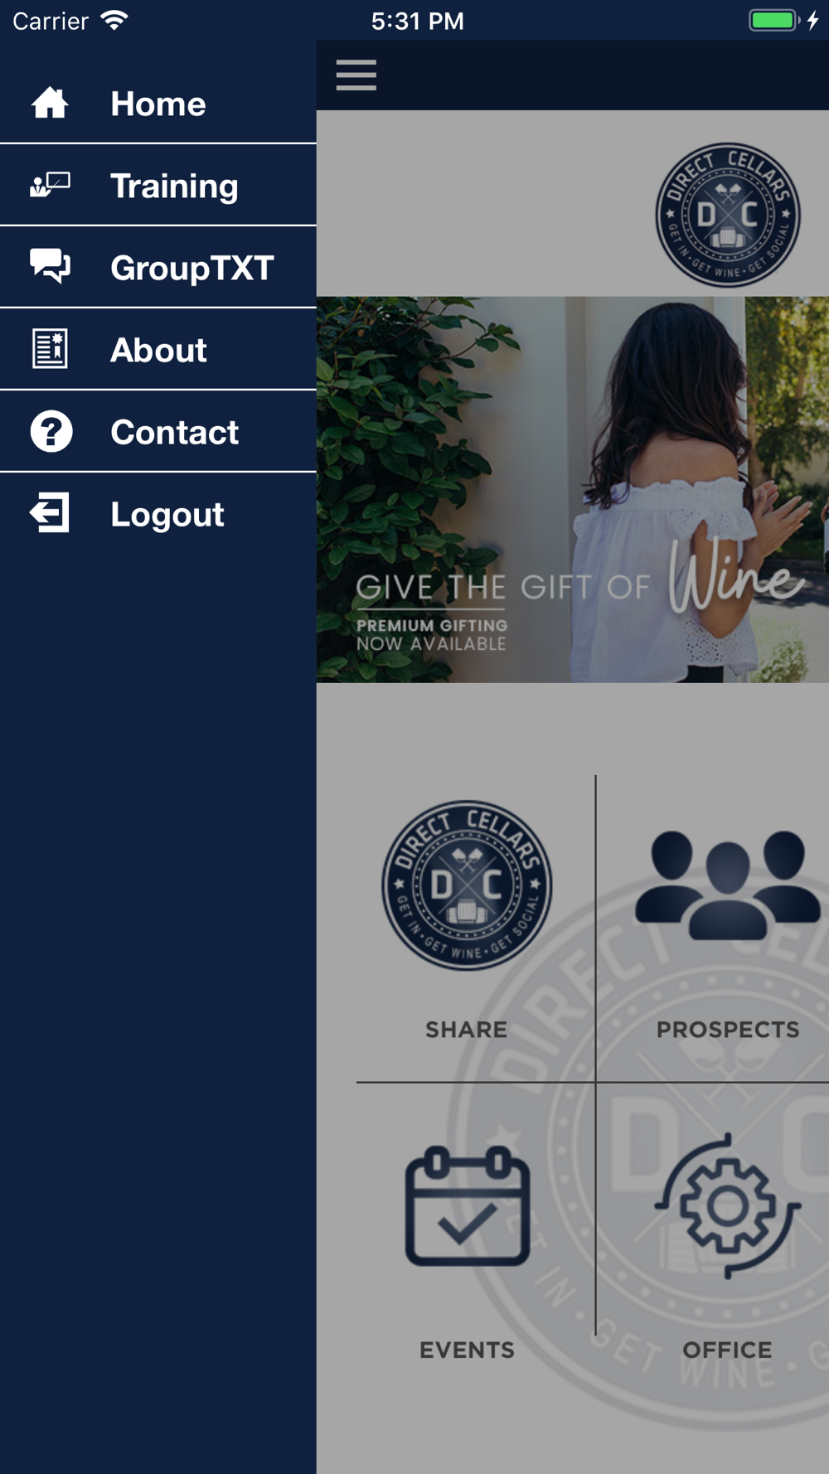Click the Training presenter icon
This screenshot has width=829, height=1474.
click(50, 185)
